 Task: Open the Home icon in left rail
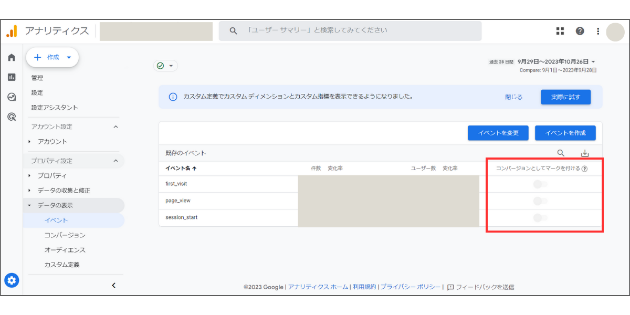tap(12, 57)
